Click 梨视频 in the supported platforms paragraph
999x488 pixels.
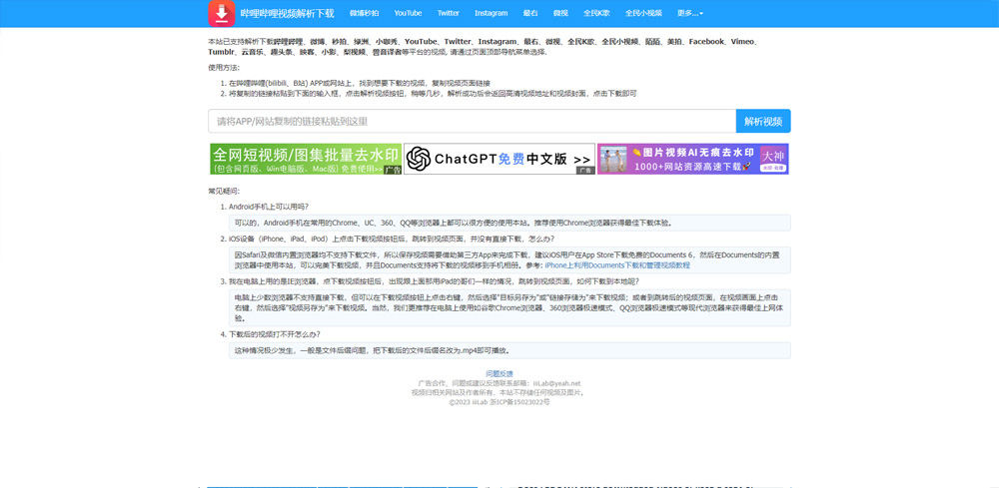(355, 52)
